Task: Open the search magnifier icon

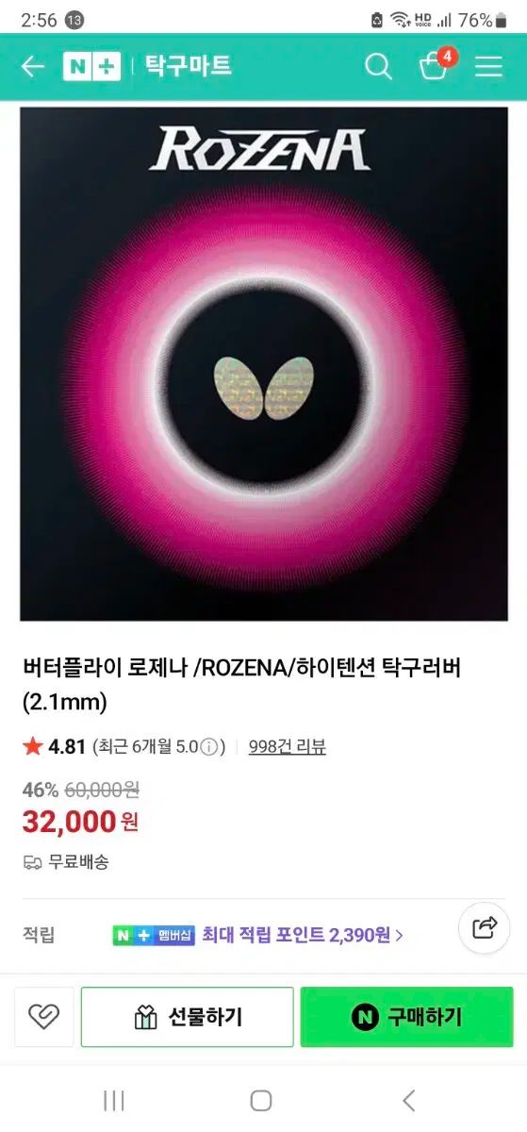Action: (x=378, y=66)
